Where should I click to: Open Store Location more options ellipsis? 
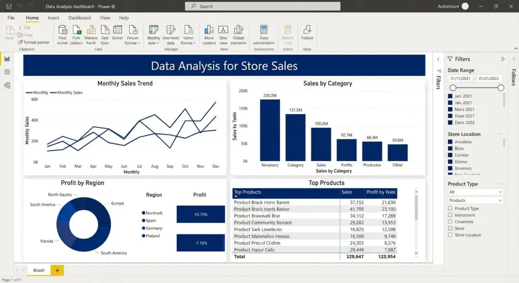(x=501, y=134)
